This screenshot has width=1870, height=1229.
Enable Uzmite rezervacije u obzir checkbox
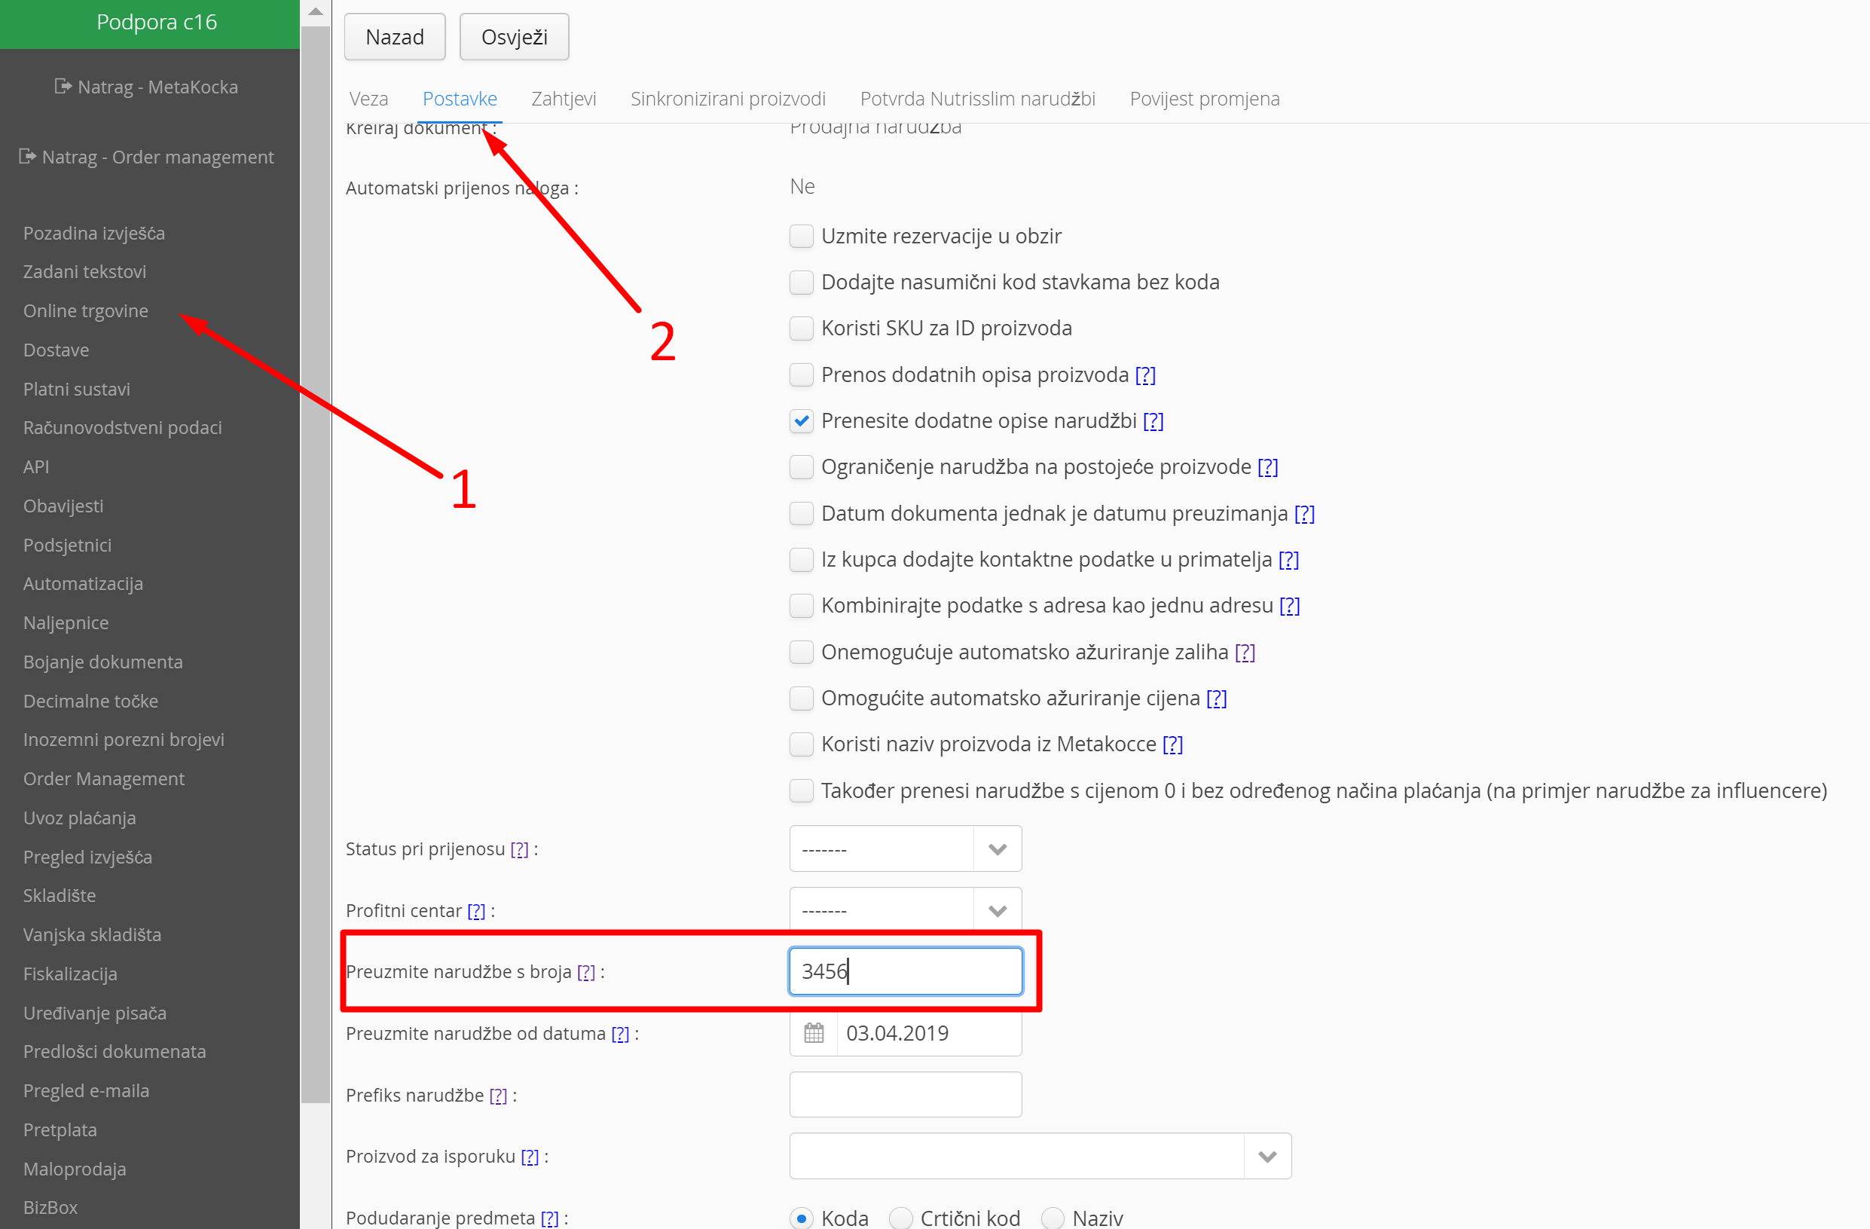click(801, 236)
